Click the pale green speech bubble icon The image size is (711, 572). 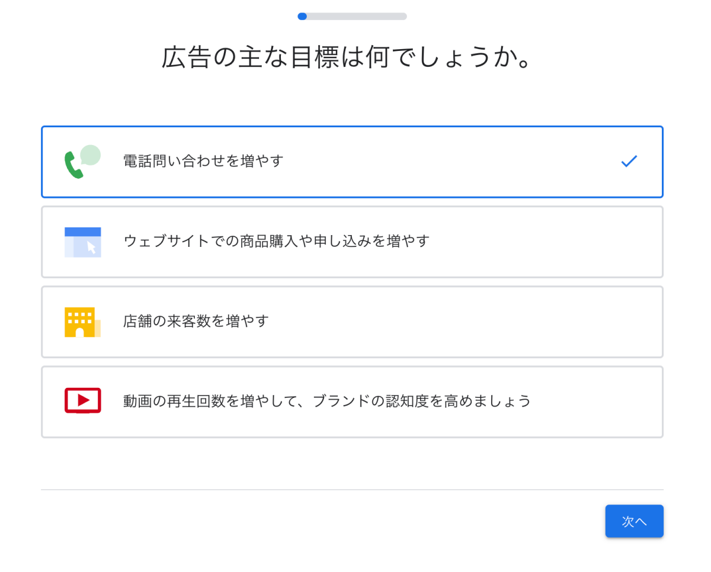[91, 155]
